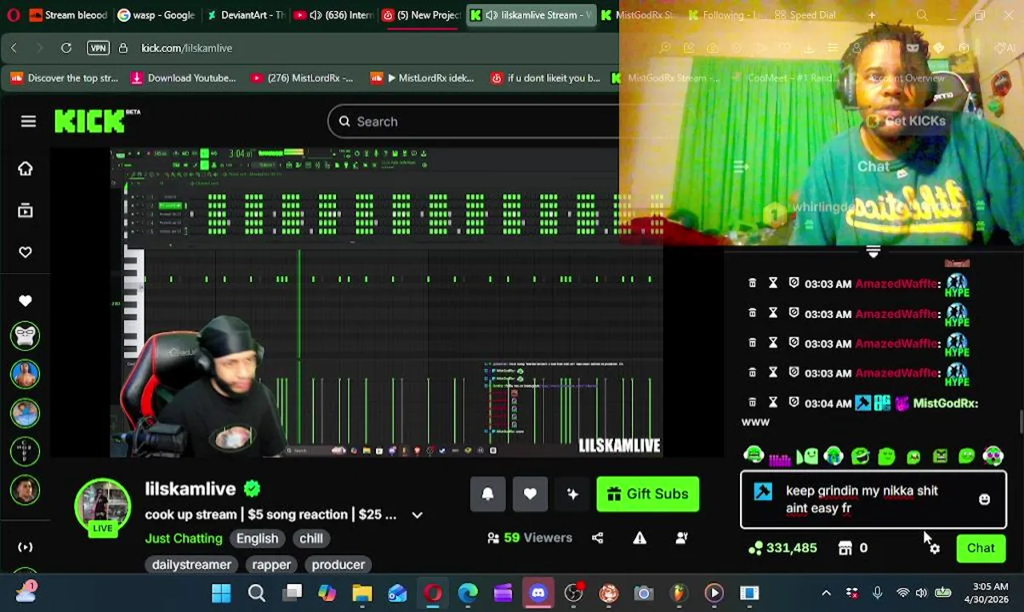Click MistGodRx username in chat

pos(945,403)
